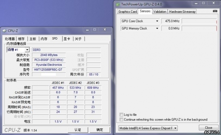Screen dimensions: 221x135
Task: Click the 2048 MBytes module size field
Action: click(49, 55)
